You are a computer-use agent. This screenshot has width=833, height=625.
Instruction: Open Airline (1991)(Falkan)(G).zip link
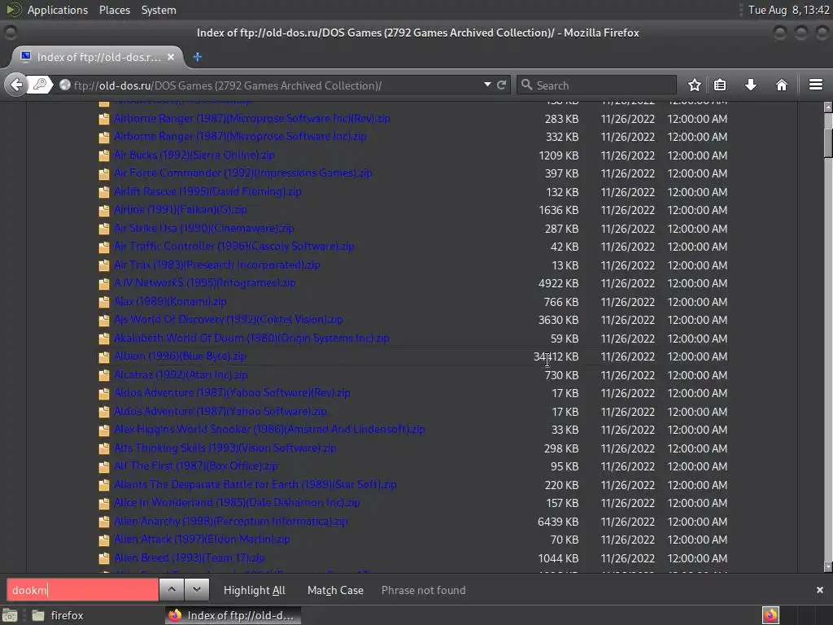(x=180, y=210)
